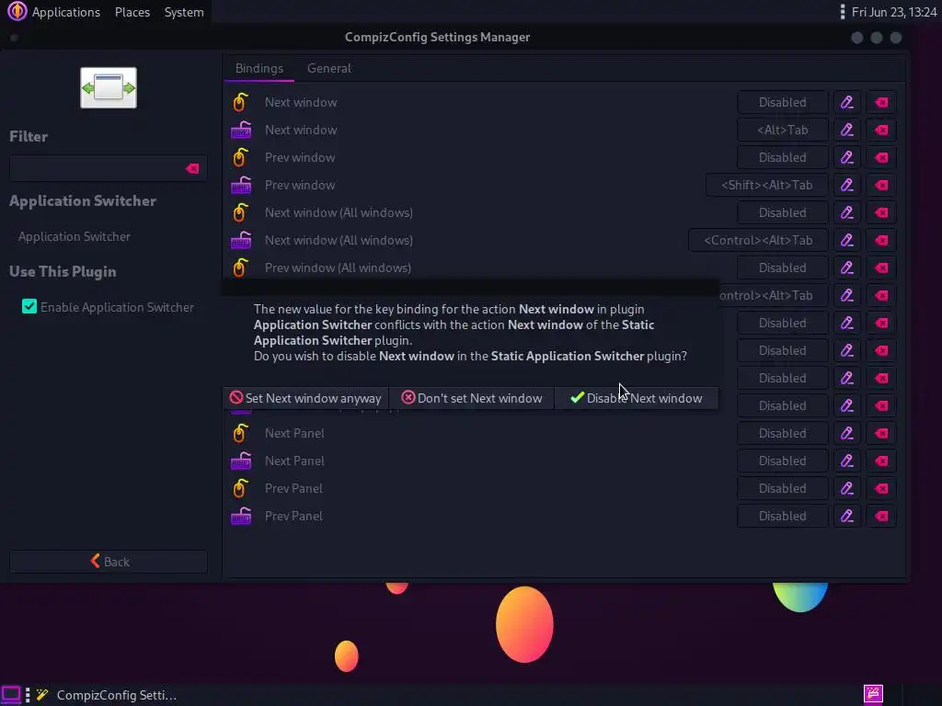Click the CompizConfig Setti... taskbar entry
Image resolution: width=942 pixels, height=706 pixels.
tap(106, 695)
